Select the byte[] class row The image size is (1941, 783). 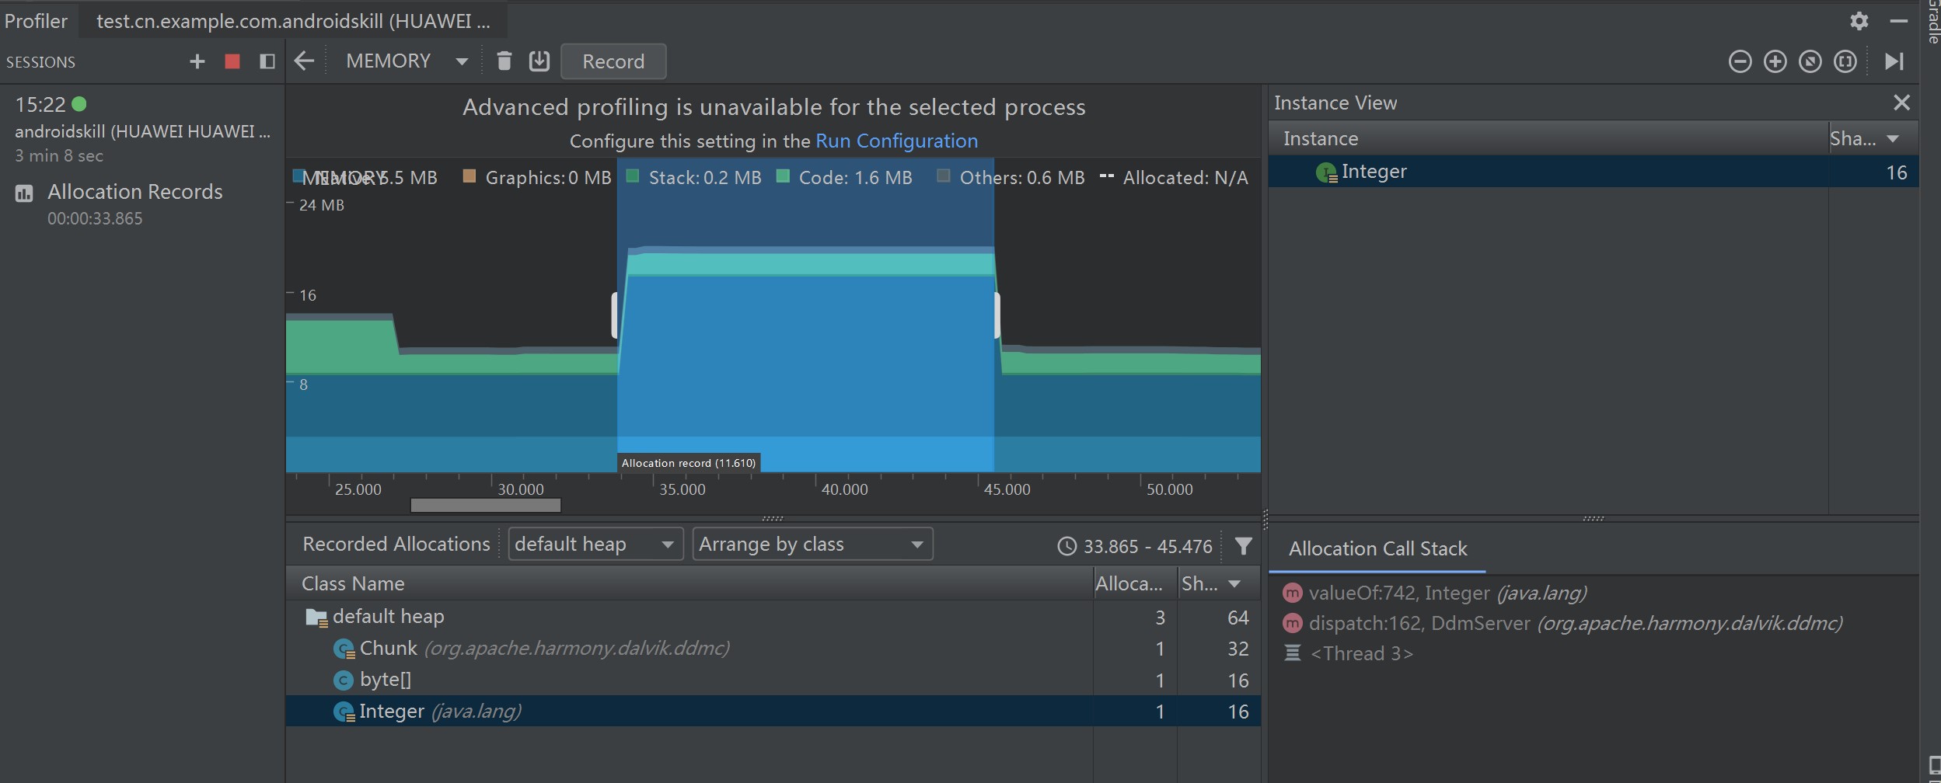pos(773,680)
